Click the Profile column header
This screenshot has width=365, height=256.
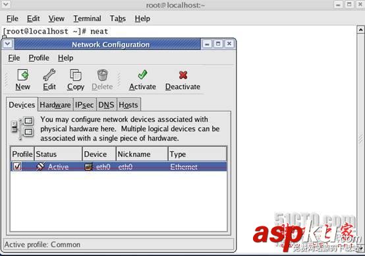point(22,154)
